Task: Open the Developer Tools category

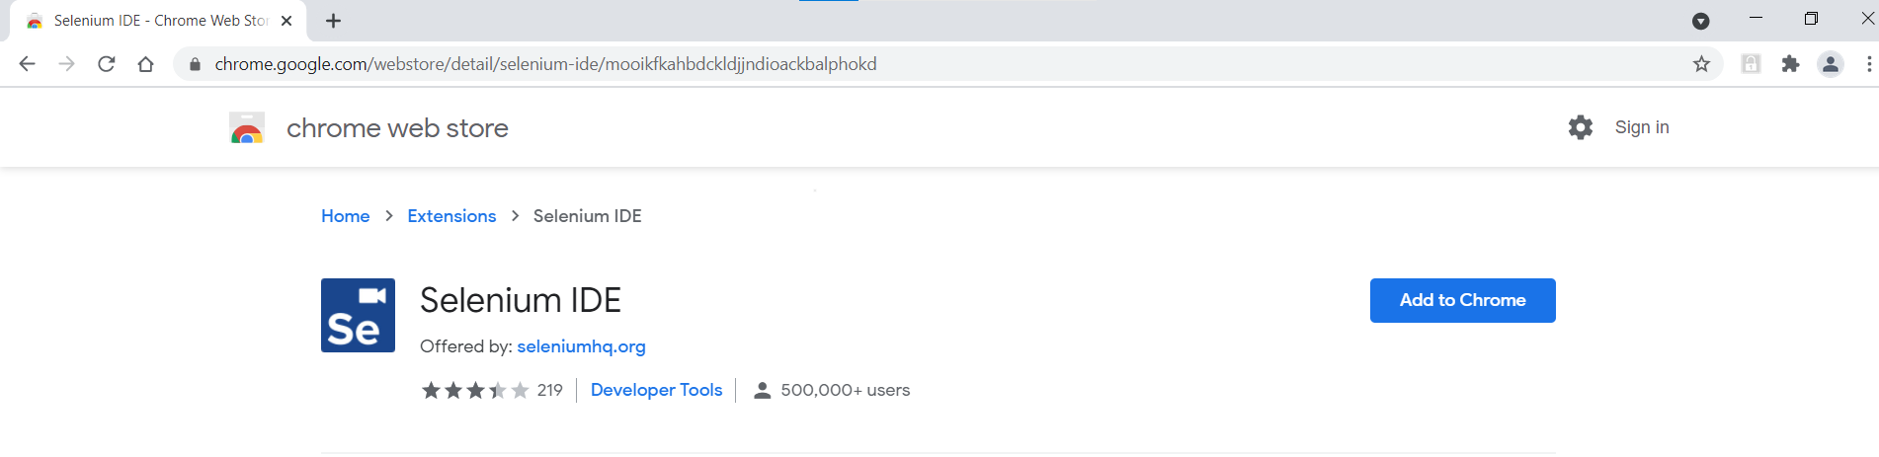Action: click(656, 390)
